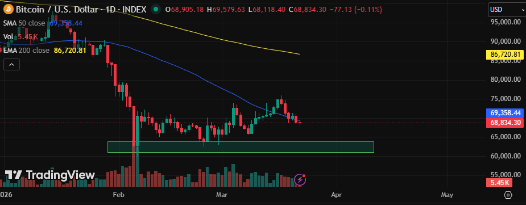The image size is (526, 205).
Task: Click the 65,000.00 price scale label
Action: [x=506, y=137]
